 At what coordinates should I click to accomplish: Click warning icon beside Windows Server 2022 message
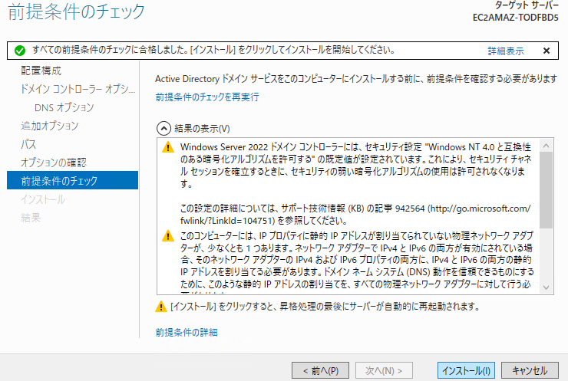click(x=168, y=147)
